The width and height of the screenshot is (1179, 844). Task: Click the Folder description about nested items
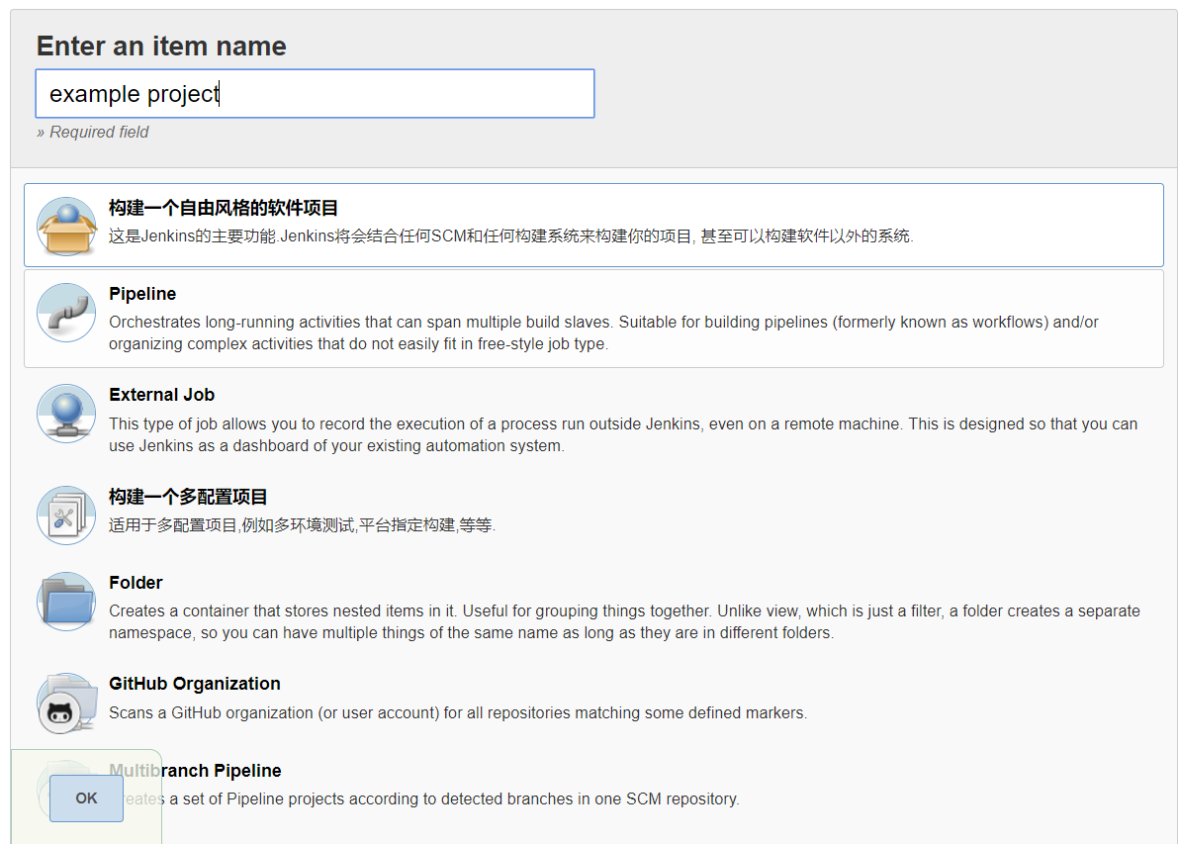625,622
